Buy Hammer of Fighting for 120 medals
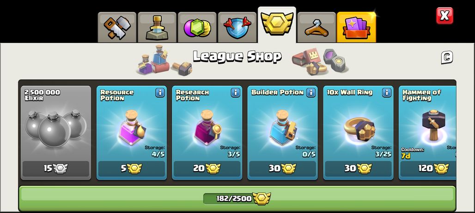The image size is (475, 213). click(428, 169)
